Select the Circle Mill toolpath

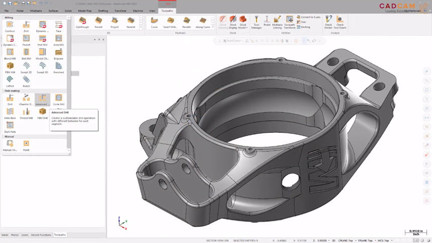[58, 100]
